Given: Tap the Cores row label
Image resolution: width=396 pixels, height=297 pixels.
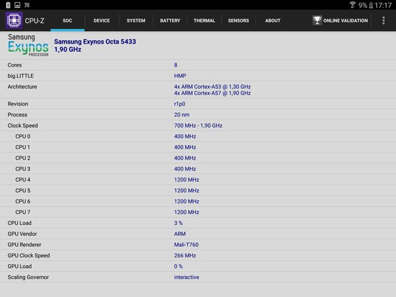Looking at the screenshot, I should pos(15,65).
